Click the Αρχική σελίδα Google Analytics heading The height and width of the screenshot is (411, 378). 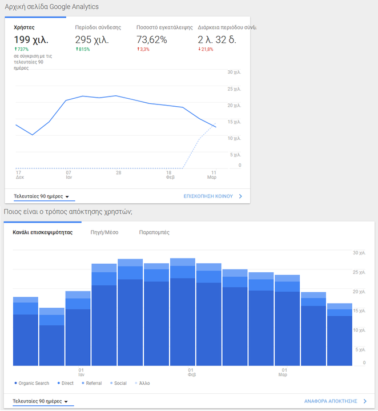click(51, 6)
